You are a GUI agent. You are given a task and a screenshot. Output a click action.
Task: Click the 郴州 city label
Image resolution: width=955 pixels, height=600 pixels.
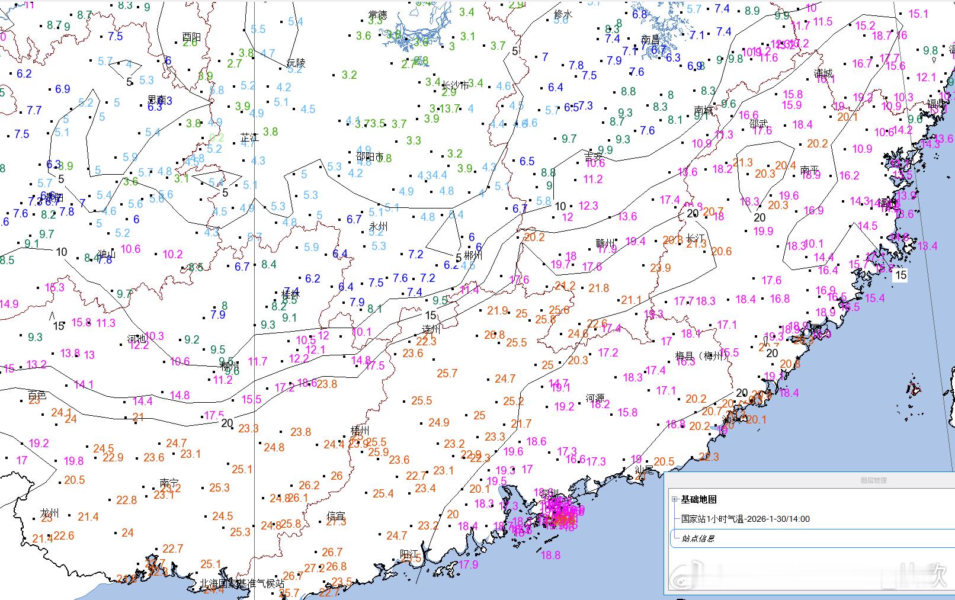pyautogui.click(x=473, y=255)
